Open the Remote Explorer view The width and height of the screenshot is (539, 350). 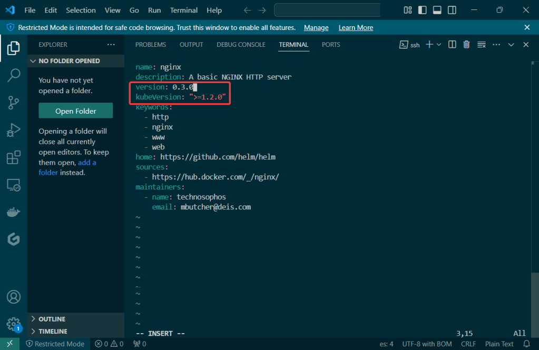coord(14,185)
